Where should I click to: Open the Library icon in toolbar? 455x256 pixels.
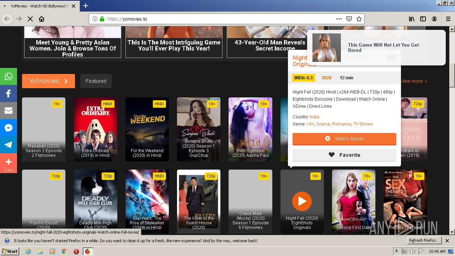pos(412,19)
